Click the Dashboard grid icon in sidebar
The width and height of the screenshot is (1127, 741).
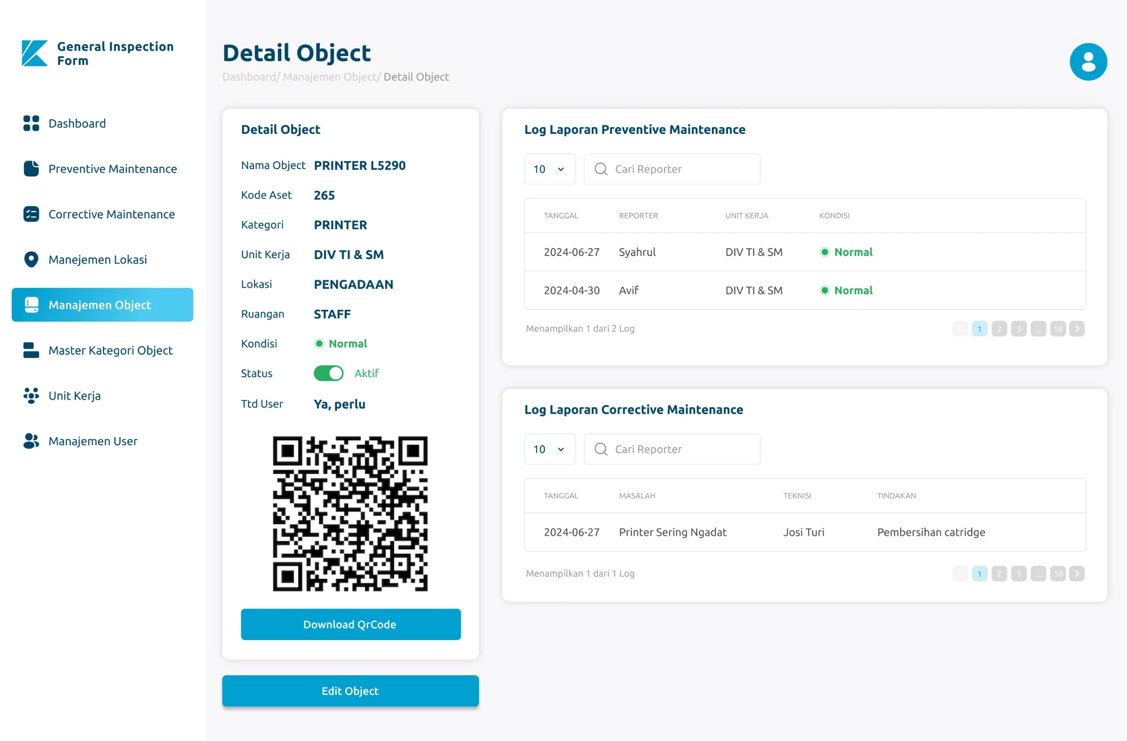click(x=31, y=123)
